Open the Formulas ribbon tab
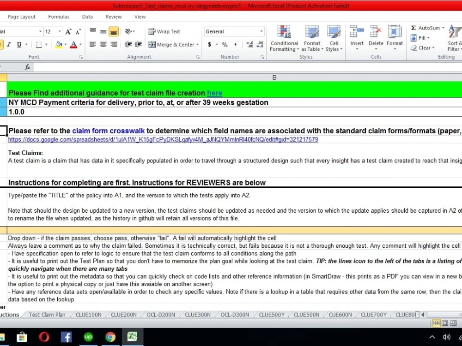 [59, 17]
